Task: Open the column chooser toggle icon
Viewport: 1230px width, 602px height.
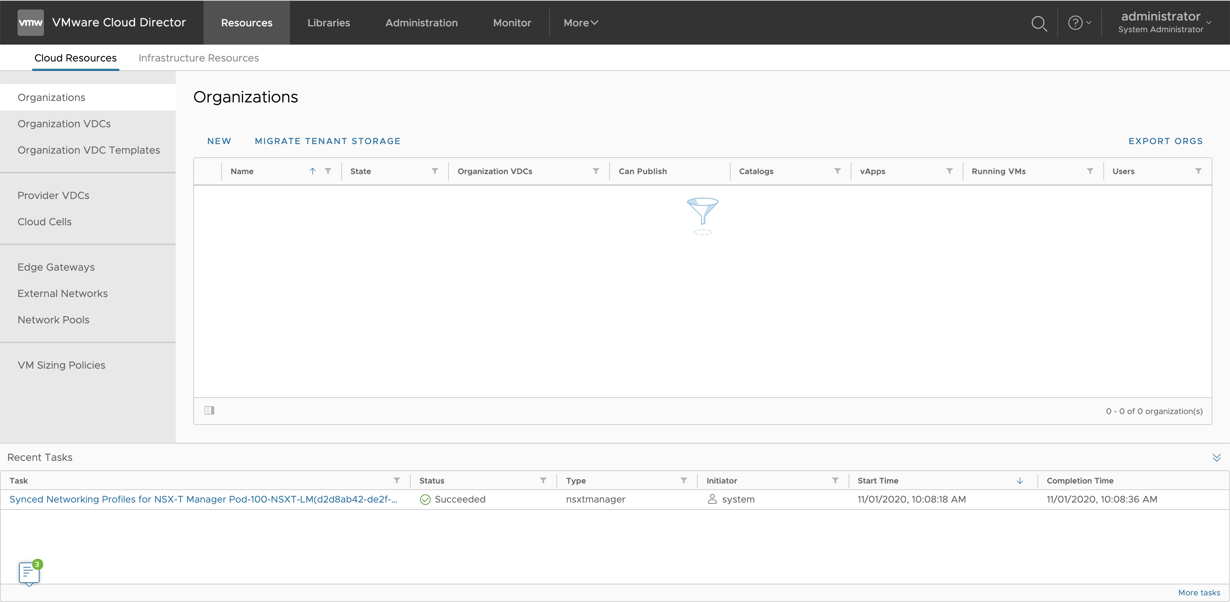Action: [x=209, y=410]
